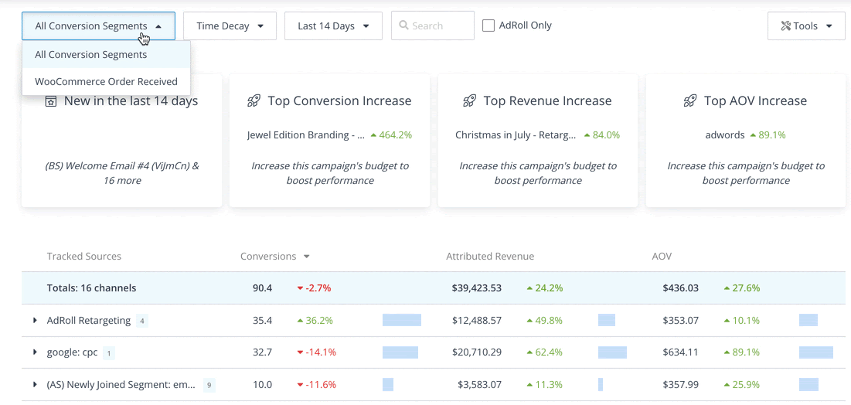The image size is (851, 405).
Task: Click the calendar star icon for New items
Action: pyautogui.click(x=51, y=101)
